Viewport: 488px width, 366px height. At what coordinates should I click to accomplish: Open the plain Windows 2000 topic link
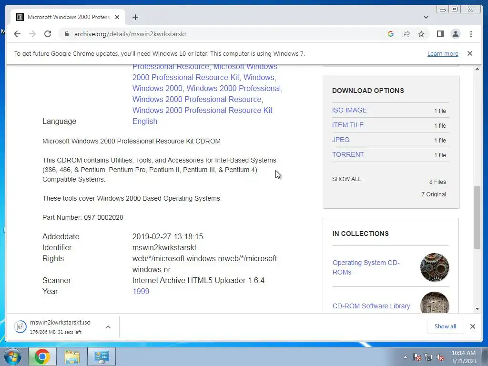click(x=157, y=88)
